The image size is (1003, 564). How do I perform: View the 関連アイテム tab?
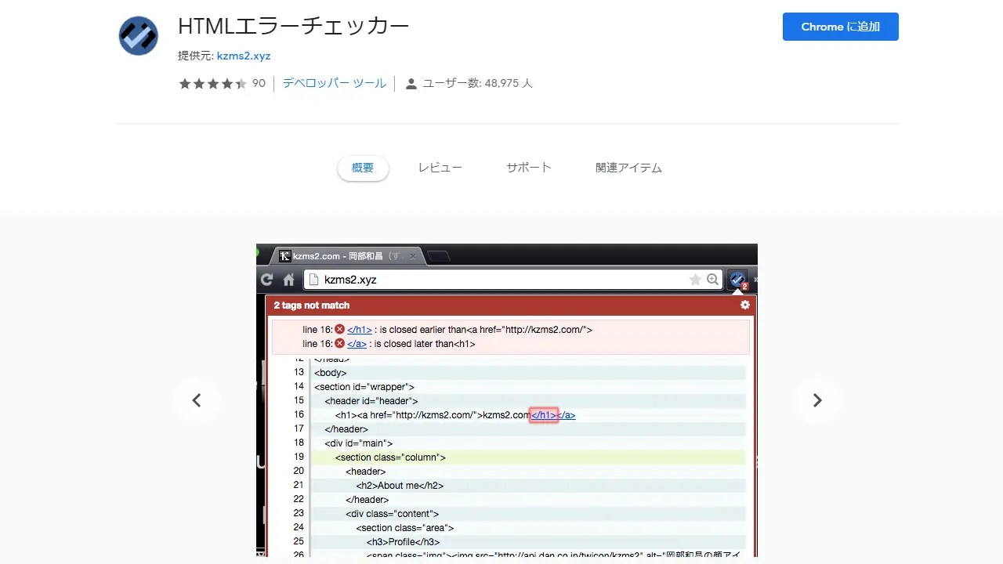click(628, 167)
